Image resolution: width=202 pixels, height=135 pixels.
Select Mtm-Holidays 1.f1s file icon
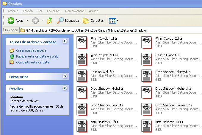tap(147, 126)
